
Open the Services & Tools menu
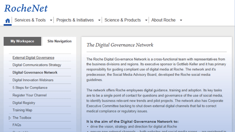pos(30,20)
